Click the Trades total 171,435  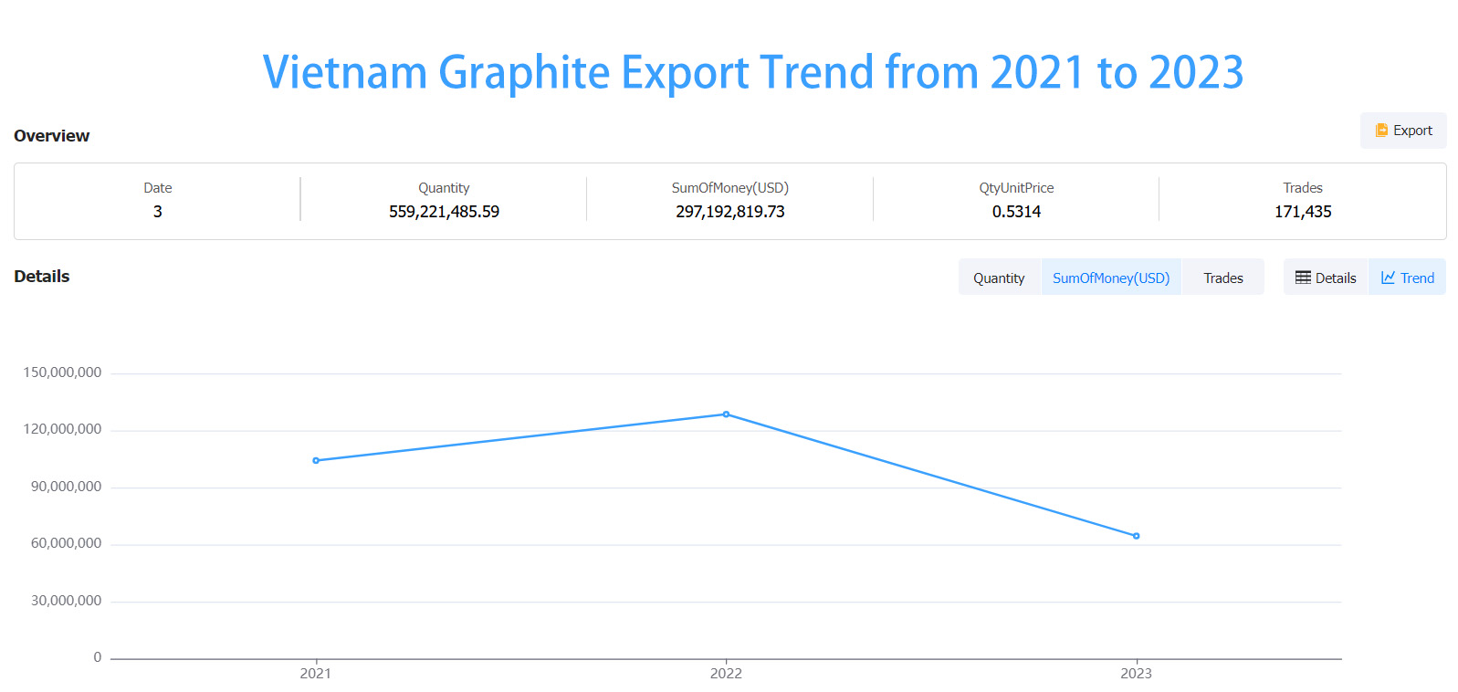tap(1303, 212)
